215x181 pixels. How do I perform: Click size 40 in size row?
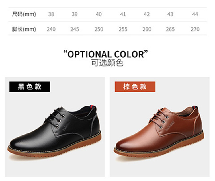pyautogui.click(x=99, y=14)
